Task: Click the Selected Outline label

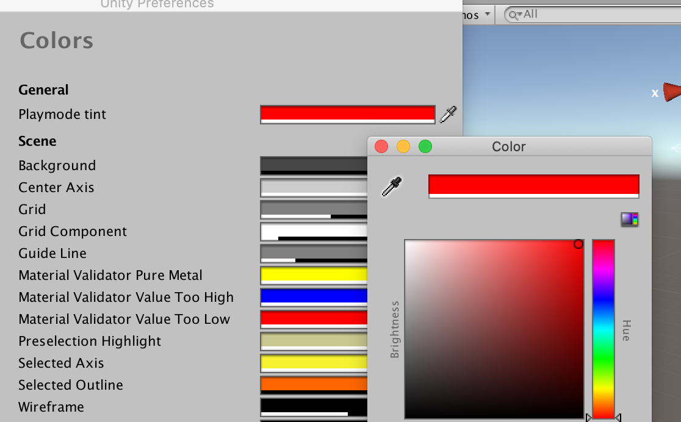Action: pos(71,385)
